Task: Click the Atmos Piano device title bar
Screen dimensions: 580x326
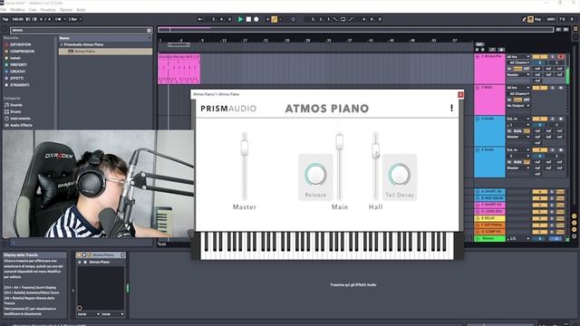Action: (101, 255)
